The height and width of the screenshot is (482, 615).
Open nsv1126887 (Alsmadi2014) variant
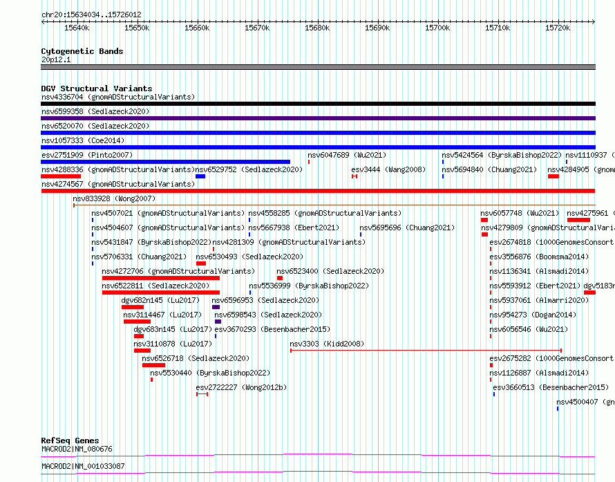(539, 373)
